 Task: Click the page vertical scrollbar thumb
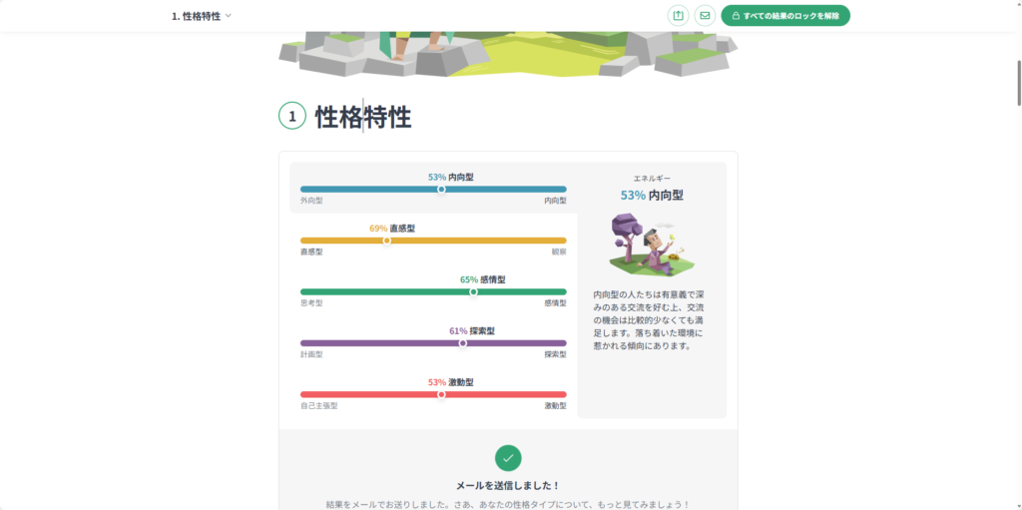point(1019,83)
